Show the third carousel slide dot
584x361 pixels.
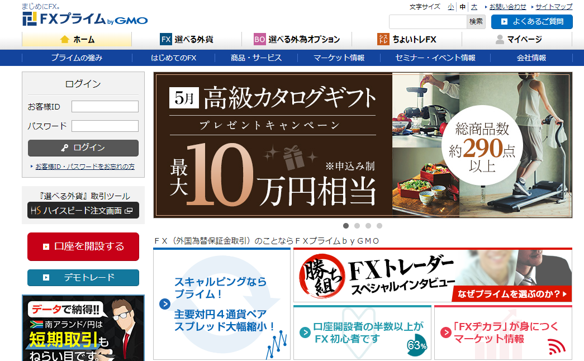tap(368, 226)
